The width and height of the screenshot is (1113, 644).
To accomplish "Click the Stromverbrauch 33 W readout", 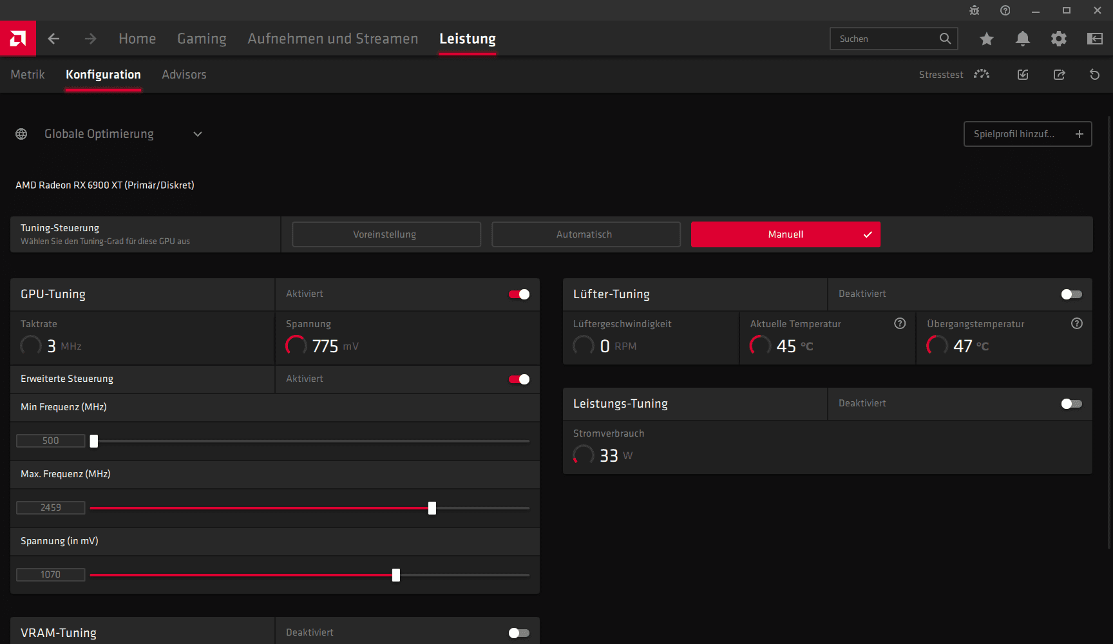I will [x=603, y=455].
